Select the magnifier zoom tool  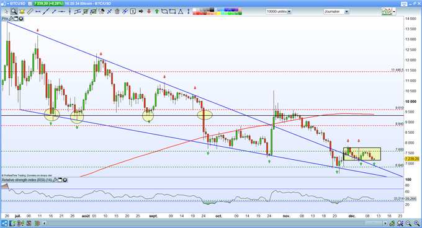pyautogui.click(x=14, y=11)
